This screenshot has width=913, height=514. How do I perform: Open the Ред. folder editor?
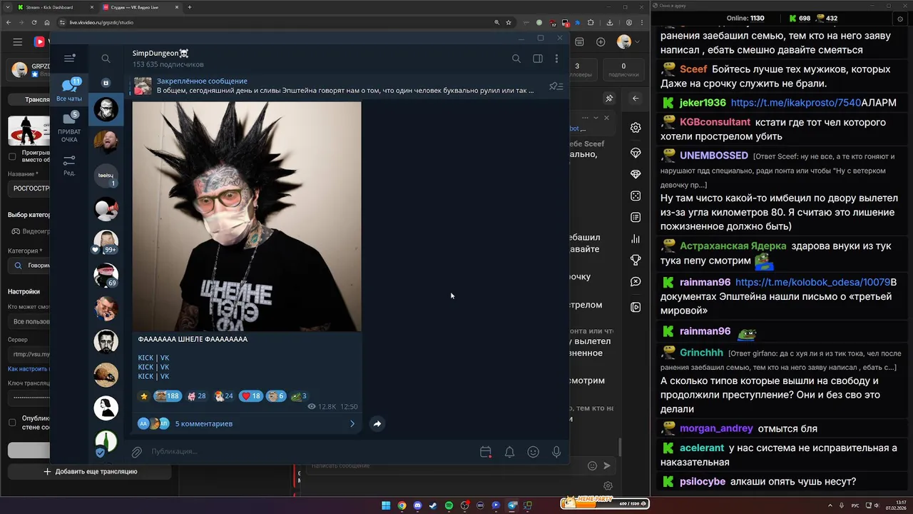coord(69,165)
